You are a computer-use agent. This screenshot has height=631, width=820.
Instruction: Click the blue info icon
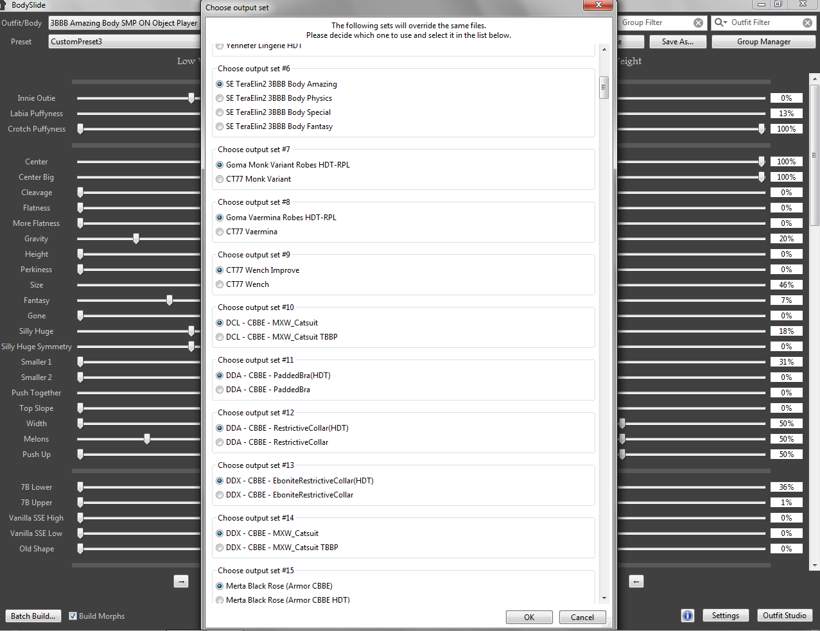tap(687, 616)
